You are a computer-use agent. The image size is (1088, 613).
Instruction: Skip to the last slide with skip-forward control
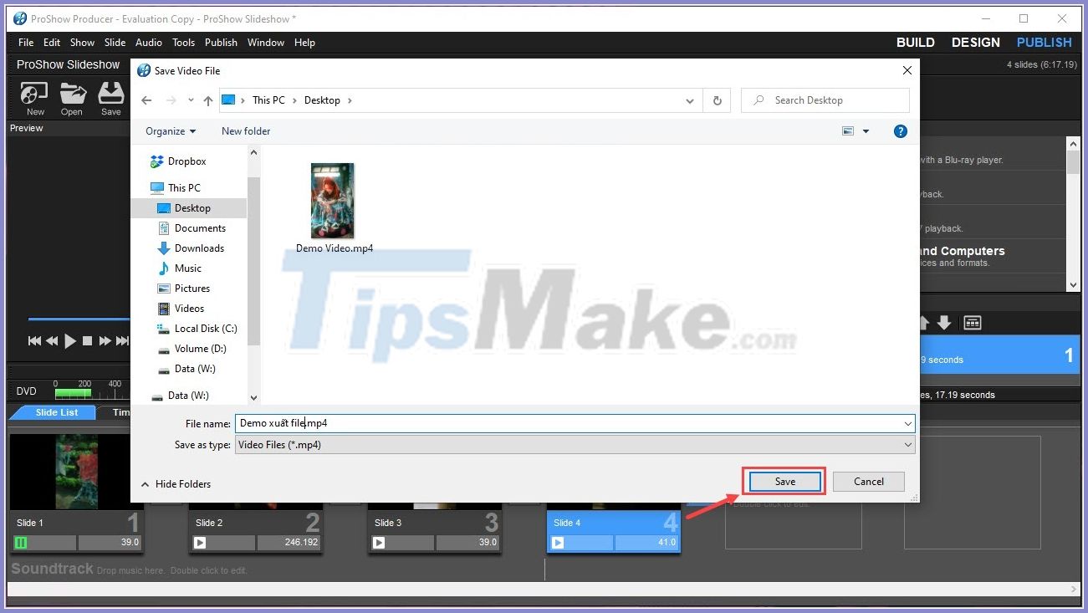tap(122, 340)
